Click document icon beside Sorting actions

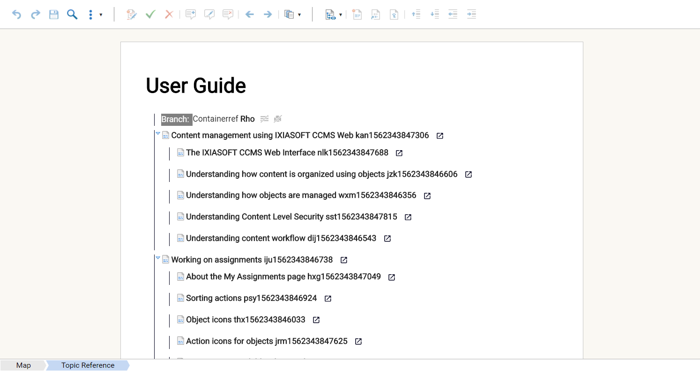point(180,298)
